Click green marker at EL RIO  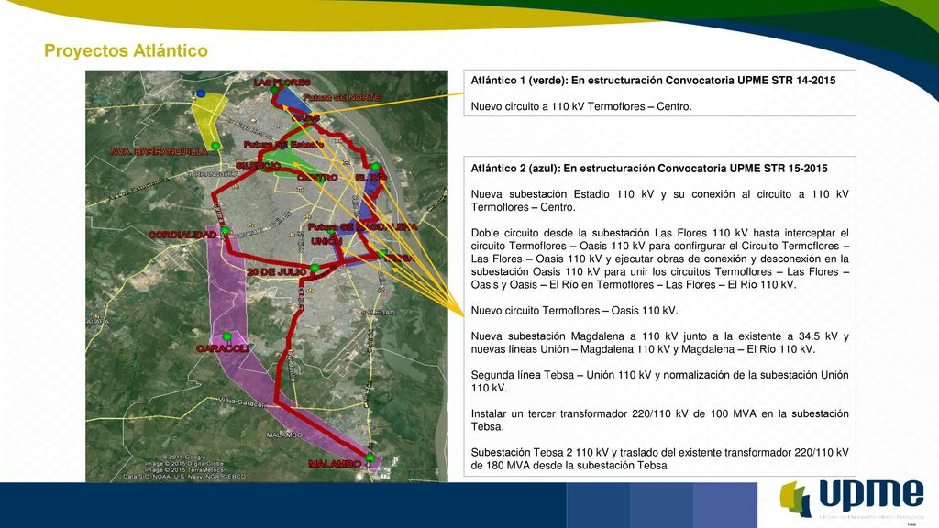pyautogui.click(x=375, y=167)
